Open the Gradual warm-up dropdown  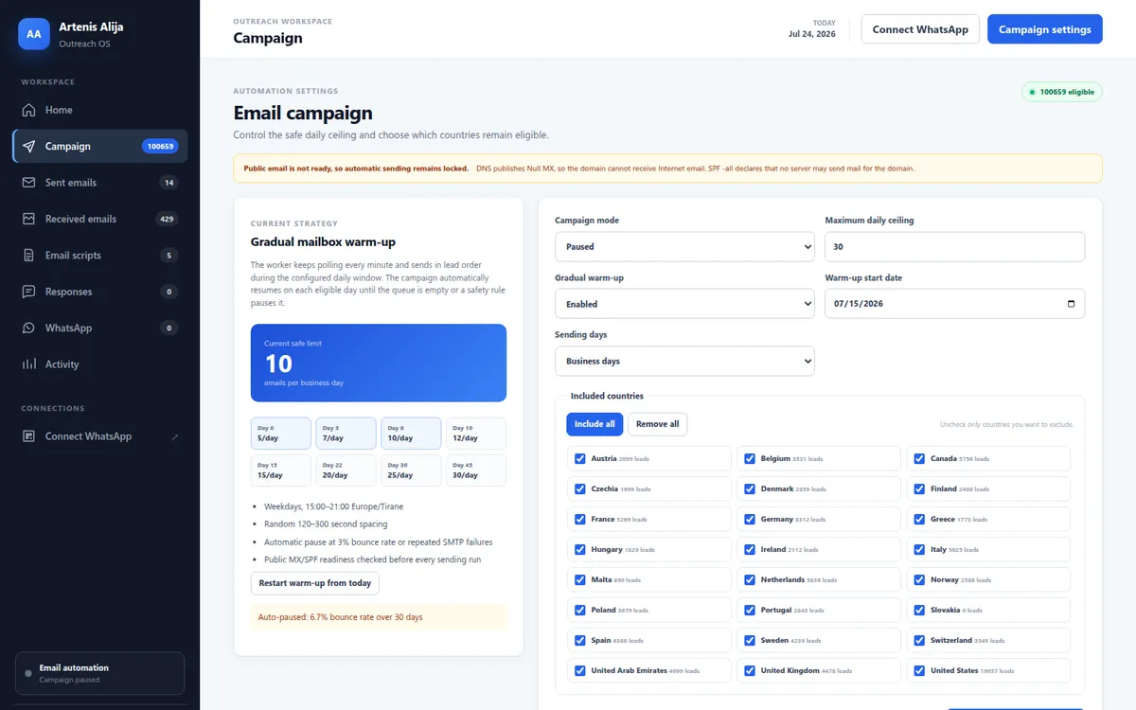(x=684, y=304)
